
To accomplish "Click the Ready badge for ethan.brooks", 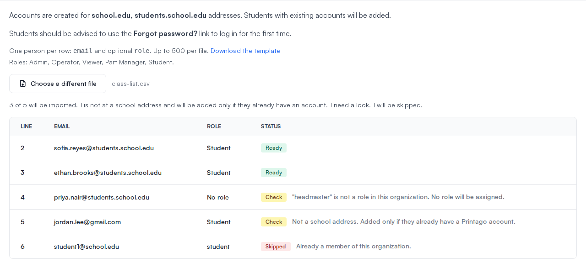I will [x=274, y=173].
